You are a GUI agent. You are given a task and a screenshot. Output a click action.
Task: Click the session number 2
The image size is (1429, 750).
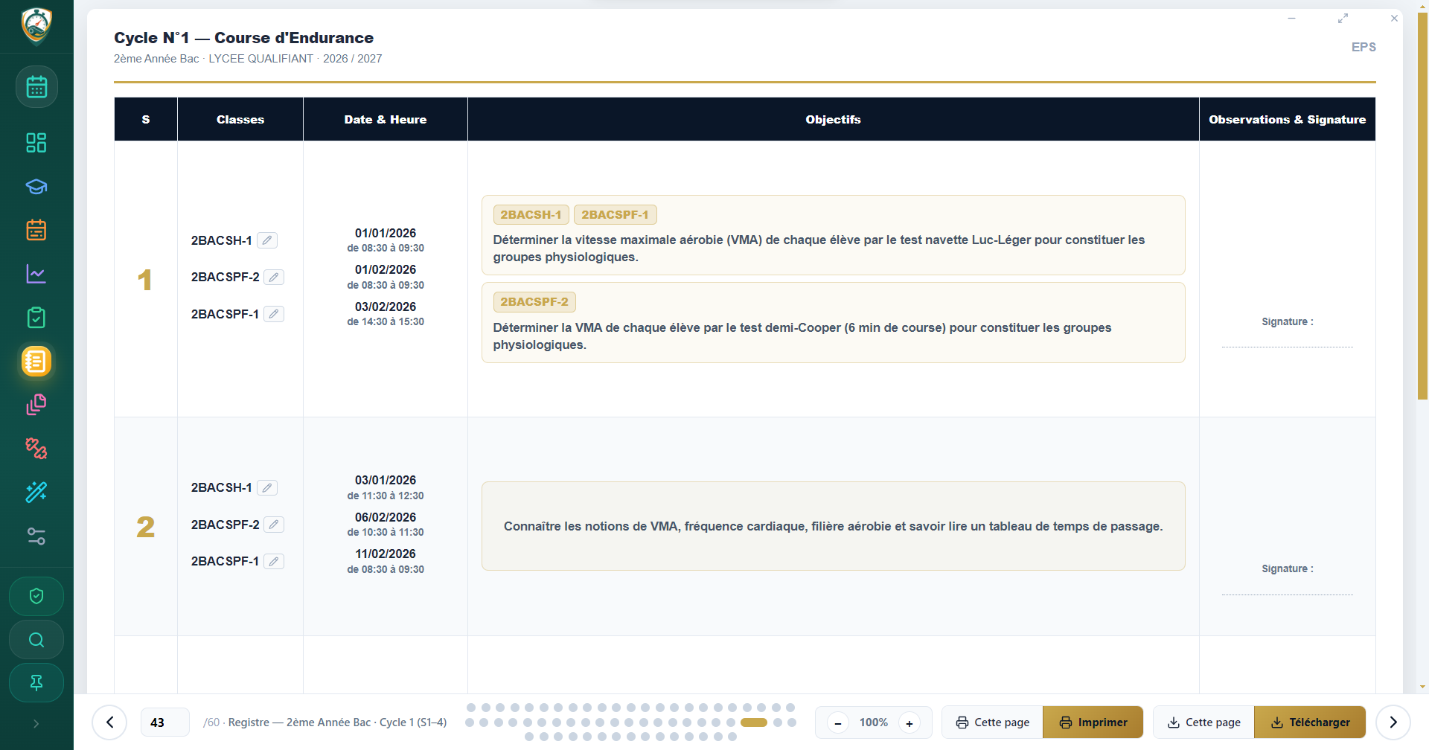(x=145, y=527)
